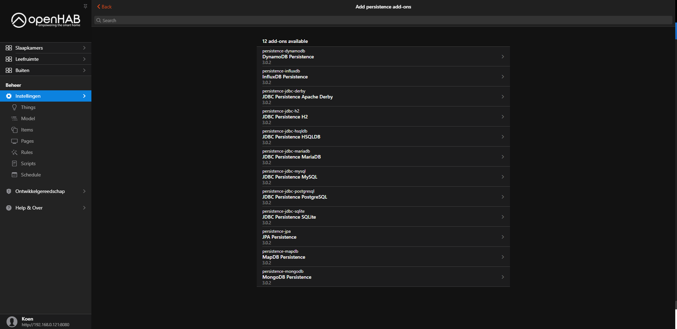This screenshot has width=677, height=329.
Task: Select JDBC Persistence SQLite add-on
Action: (383, 217)
